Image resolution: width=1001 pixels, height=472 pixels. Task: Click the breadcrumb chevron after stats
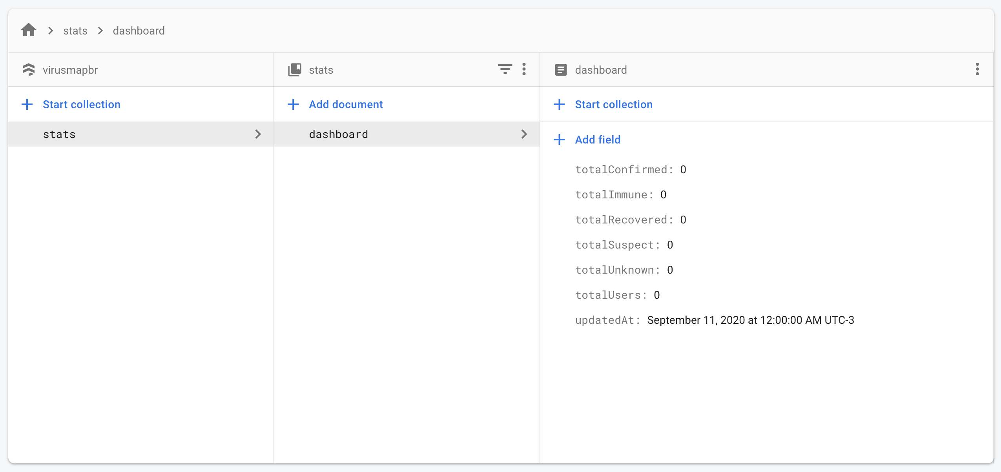coord(100,31)
